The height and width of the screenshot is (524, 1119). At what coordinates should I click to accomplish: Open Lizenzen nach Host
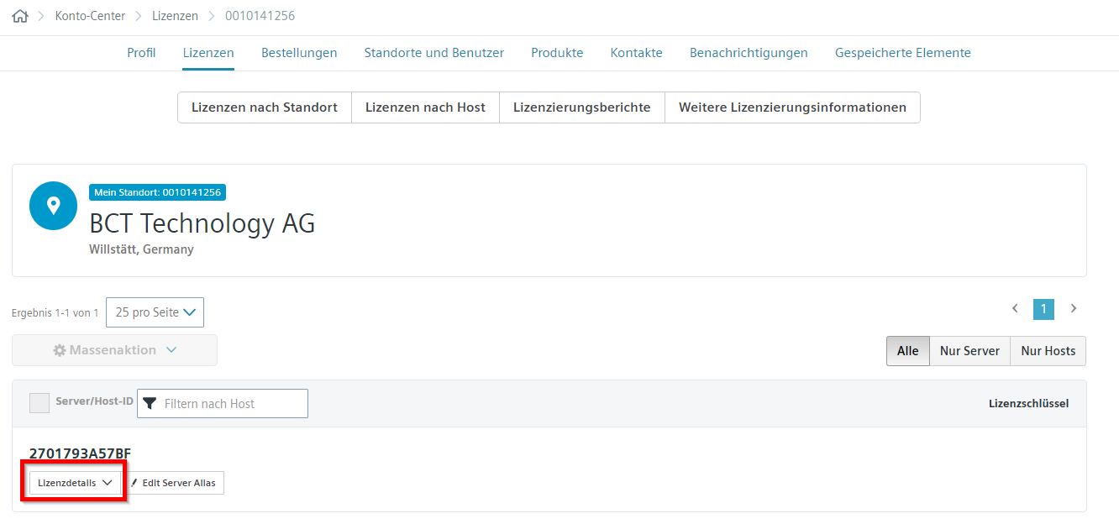(425, 107)
